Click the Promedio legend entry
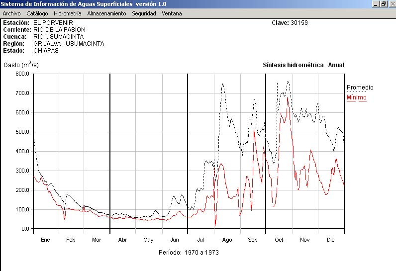Viewport: 396px width, 271px height. point(360,88)
